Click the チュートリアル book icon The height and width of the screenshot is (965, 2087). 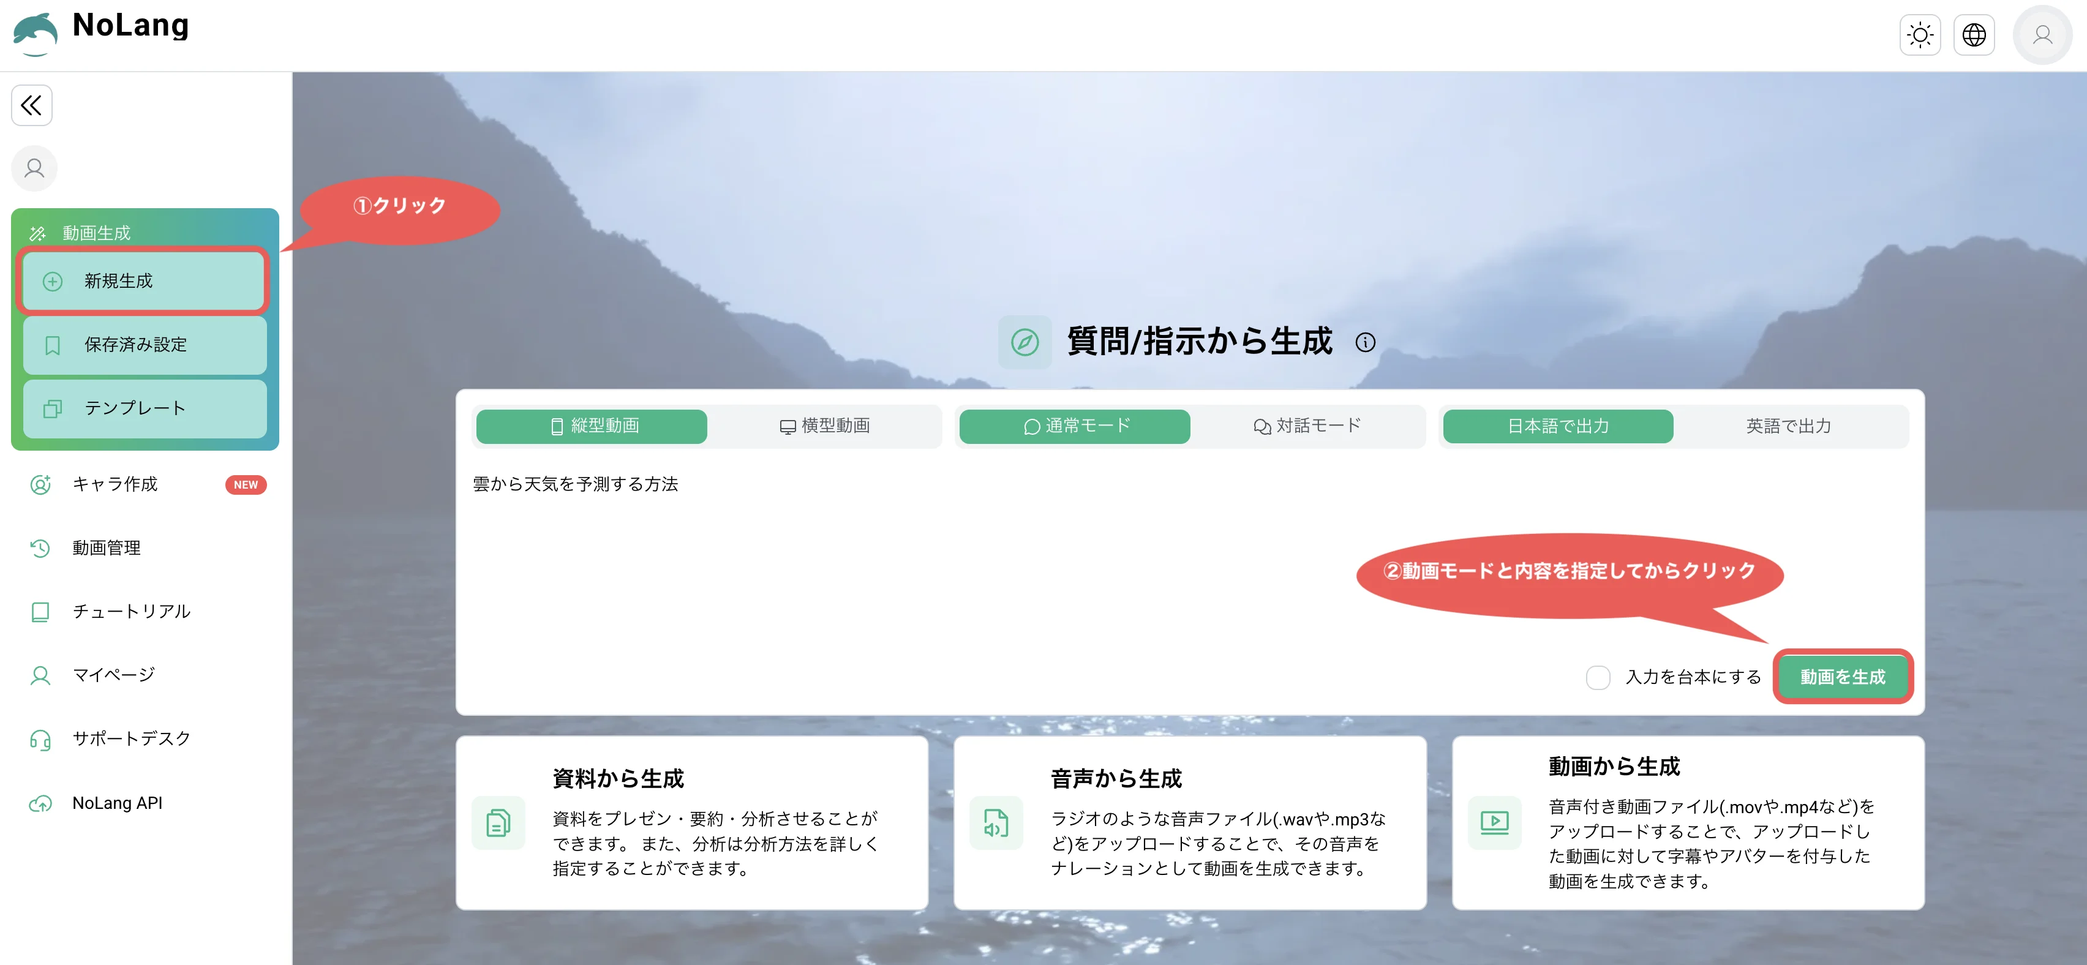[40, 612]
